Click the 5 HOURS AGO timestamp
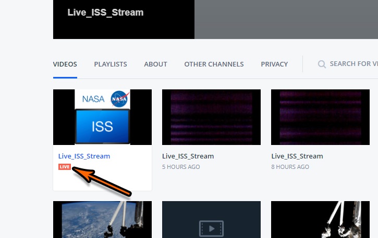Image resolution: width=378 pixels, height=238 pixels. (181, 167)
